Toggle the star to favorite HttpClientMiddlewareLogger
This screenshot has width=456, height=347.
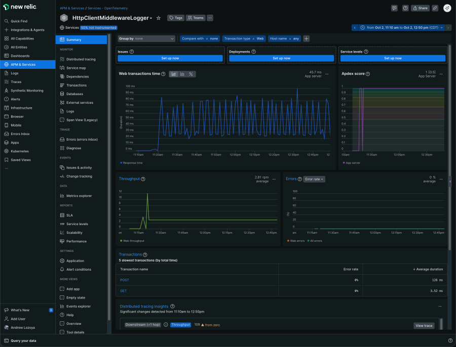pyautogui.click(x=159, y=18)
